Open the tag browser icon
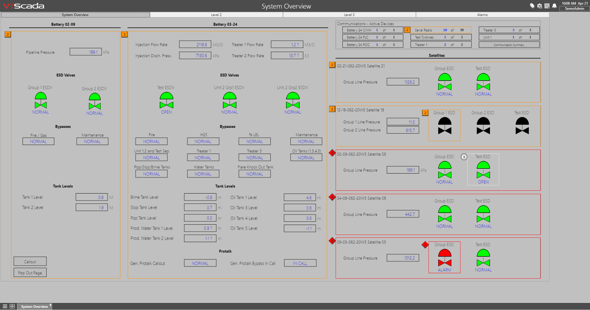Screen dimensions: 590x310 tap(532, 6)
